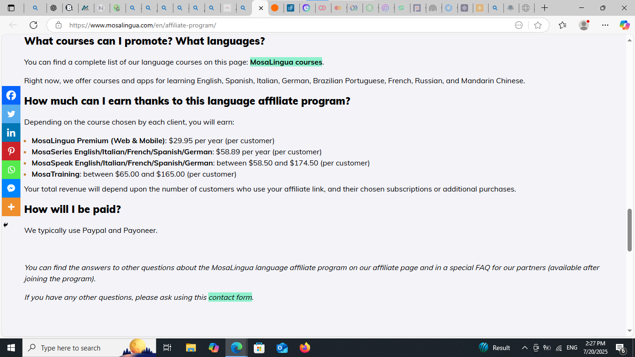Open browser profile avatar
Screen dimensions: 635x357
pos(584,25)
